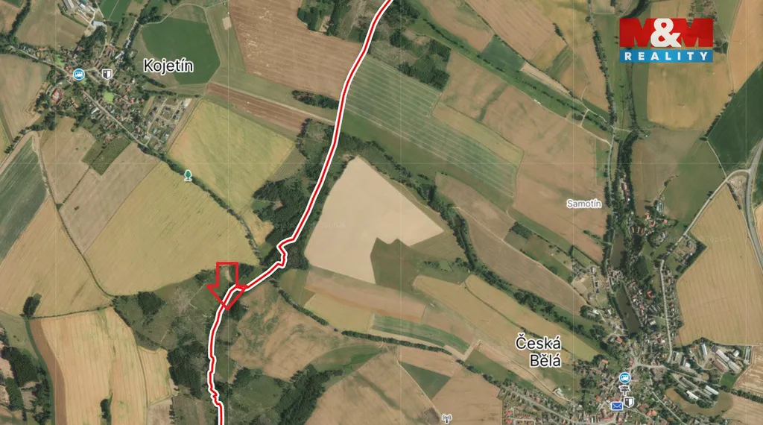Screen dimensions: 763x425
Task: Click the Česká Bělá town label
Action: (x=538, y=351)
